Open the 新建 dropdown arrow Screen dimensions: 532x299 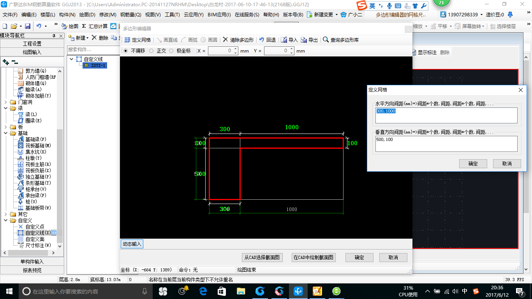[x=87, y=38]
